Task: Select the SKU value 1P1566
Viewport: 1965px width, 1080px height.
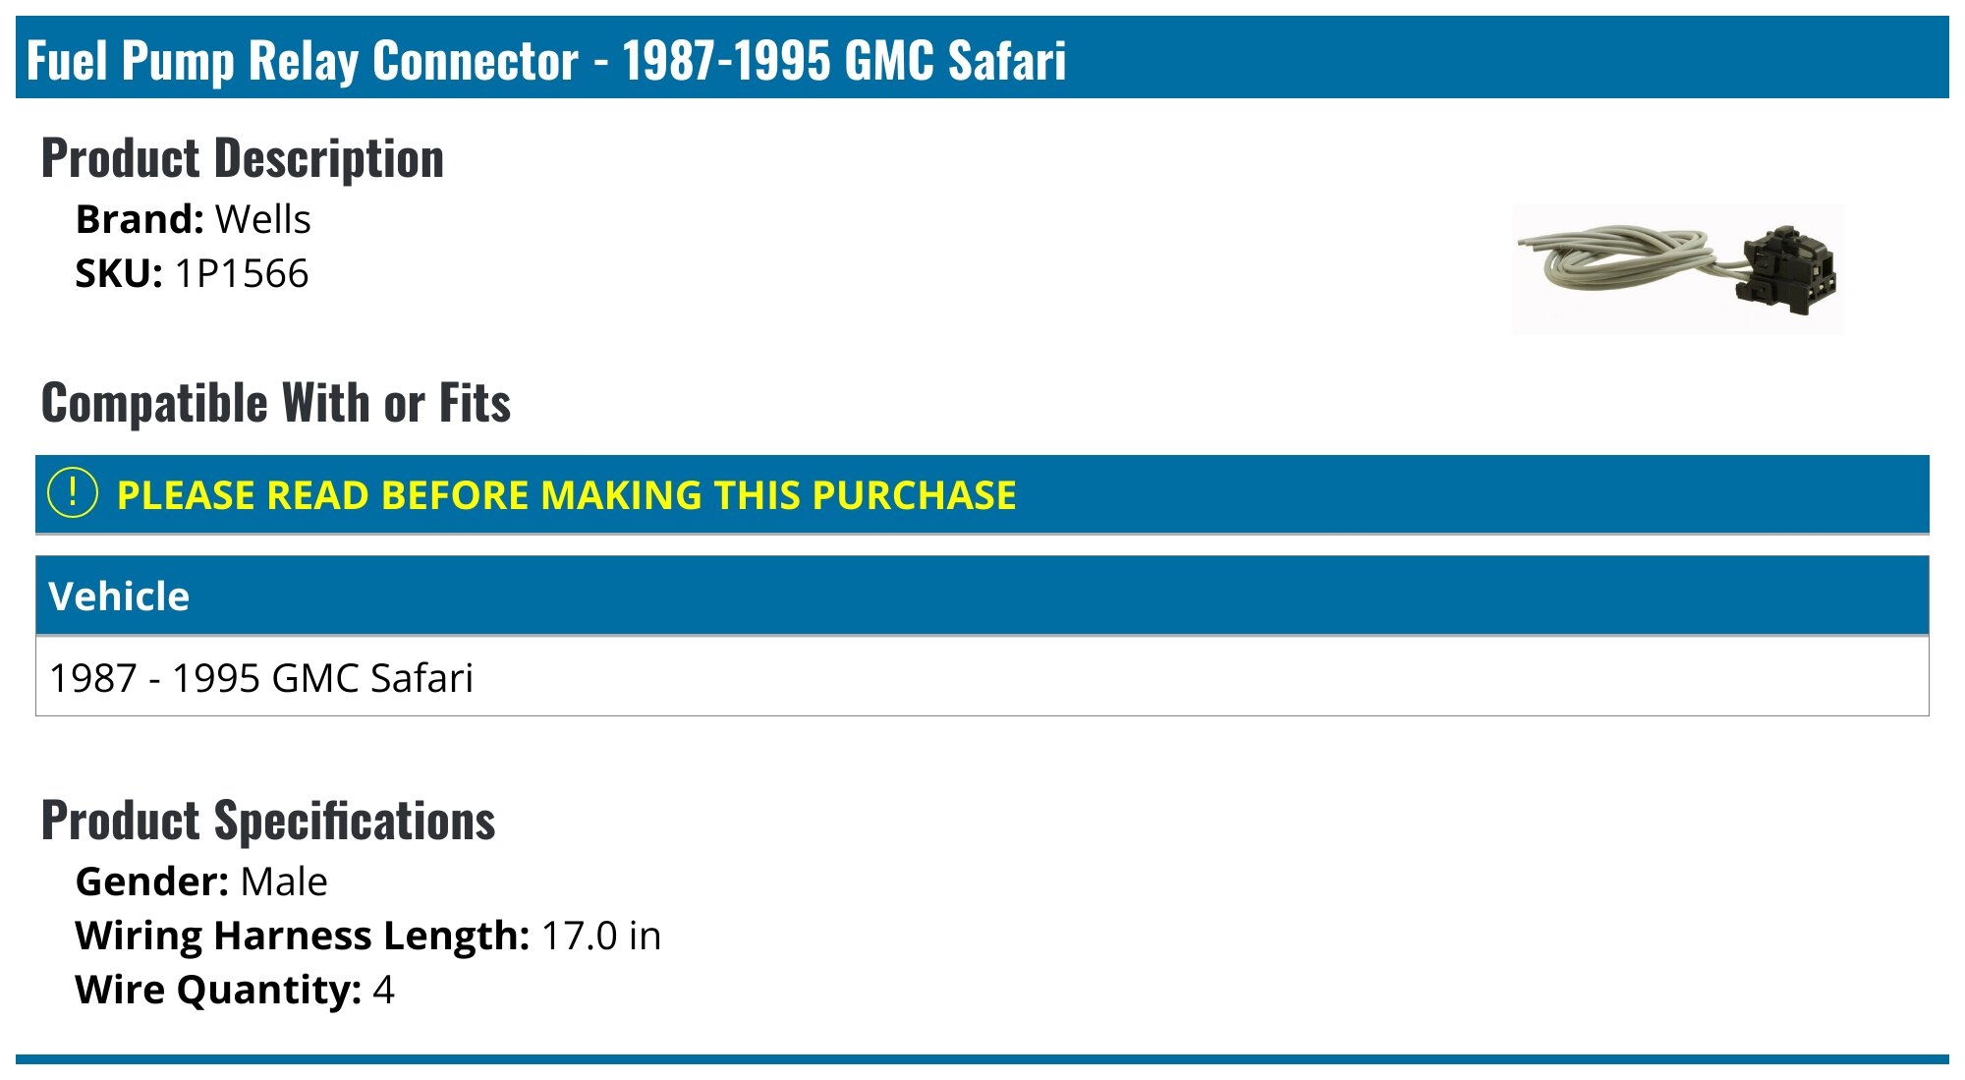Action: click(242, 273)
